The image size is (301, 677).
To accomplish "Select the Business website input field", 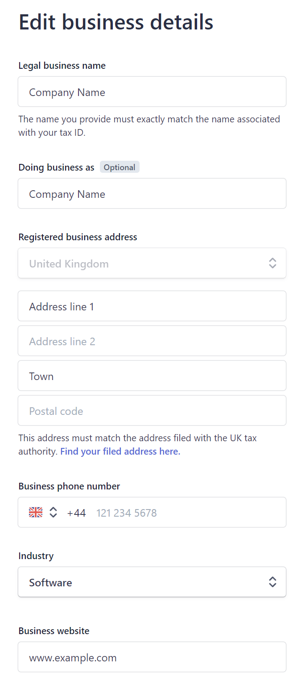I will (x=152, y=657).
